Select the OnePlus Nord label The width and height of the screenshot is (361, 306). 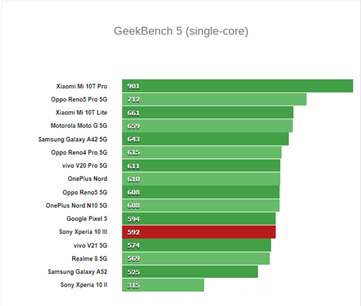pyautogui.click(x=87, y=178)
